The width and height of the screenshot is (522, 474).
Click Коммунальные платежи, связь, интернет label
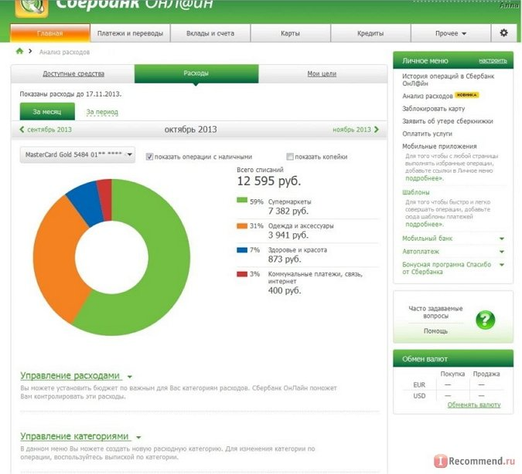(x=316, y=278)
